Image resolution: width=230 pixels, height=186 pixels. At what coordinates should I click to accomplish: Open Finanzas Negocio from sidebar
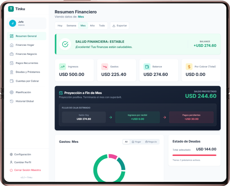tap(26, 54)
